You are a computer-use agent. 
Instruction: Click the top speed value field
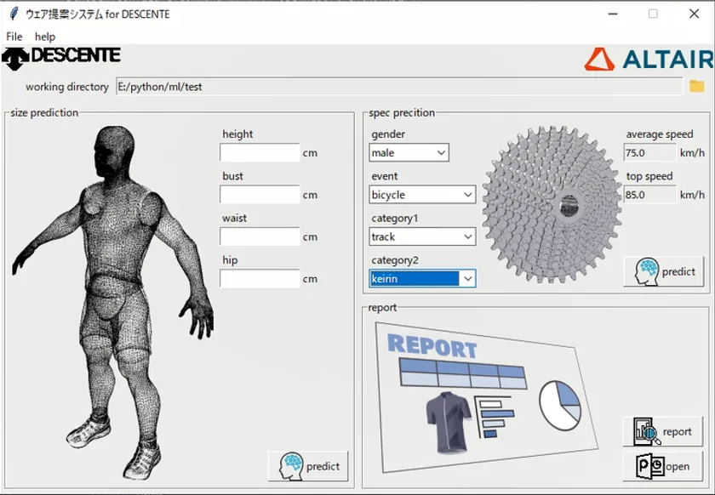[649, 195]
